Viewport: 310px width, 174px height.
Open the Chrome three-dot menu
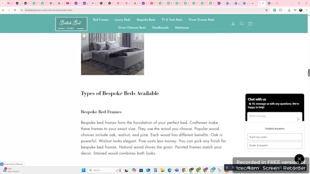[307, 10]
